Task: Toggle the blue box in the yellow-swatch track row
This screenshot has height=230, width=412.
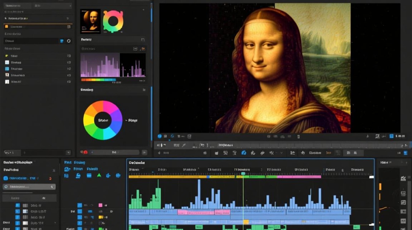Action: pyautogui.click(x=80, y=217)
